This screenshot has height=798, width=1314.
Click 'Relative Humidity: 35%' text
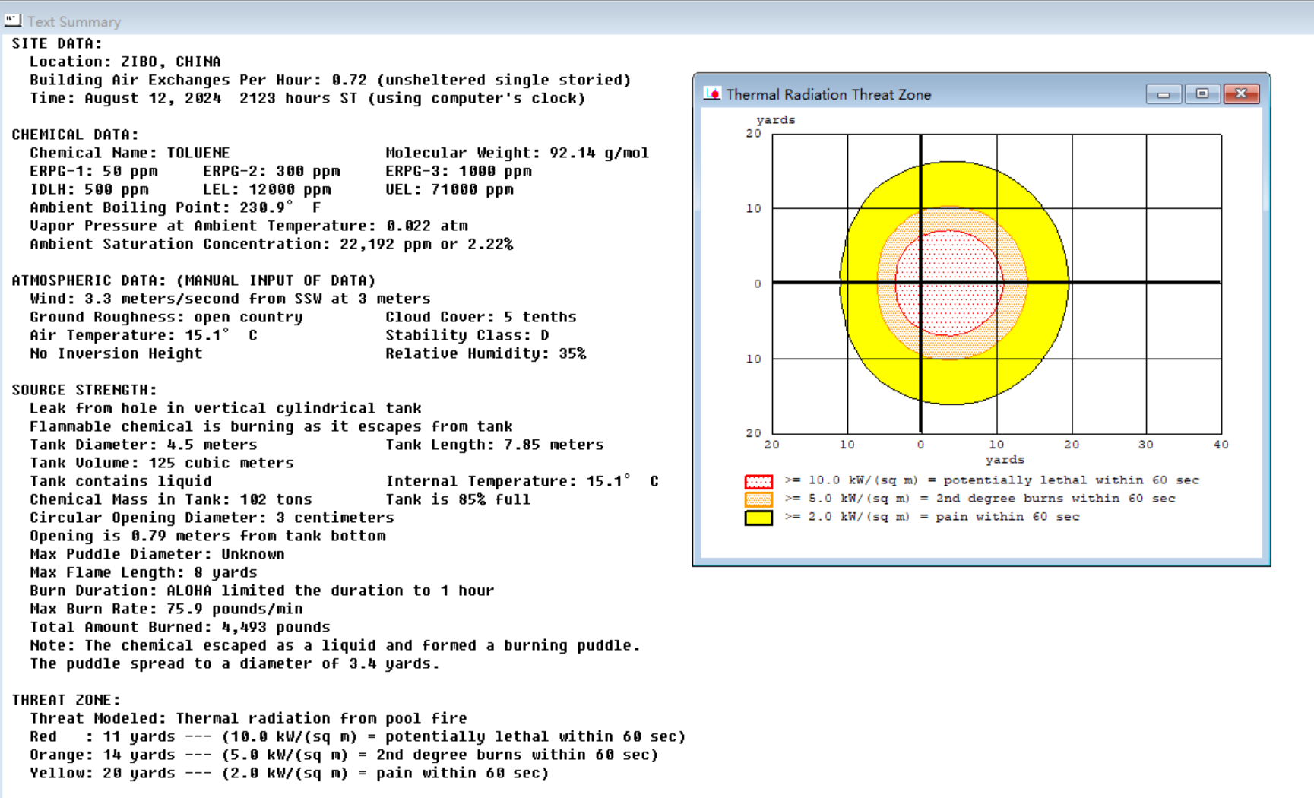coord(485,353)
